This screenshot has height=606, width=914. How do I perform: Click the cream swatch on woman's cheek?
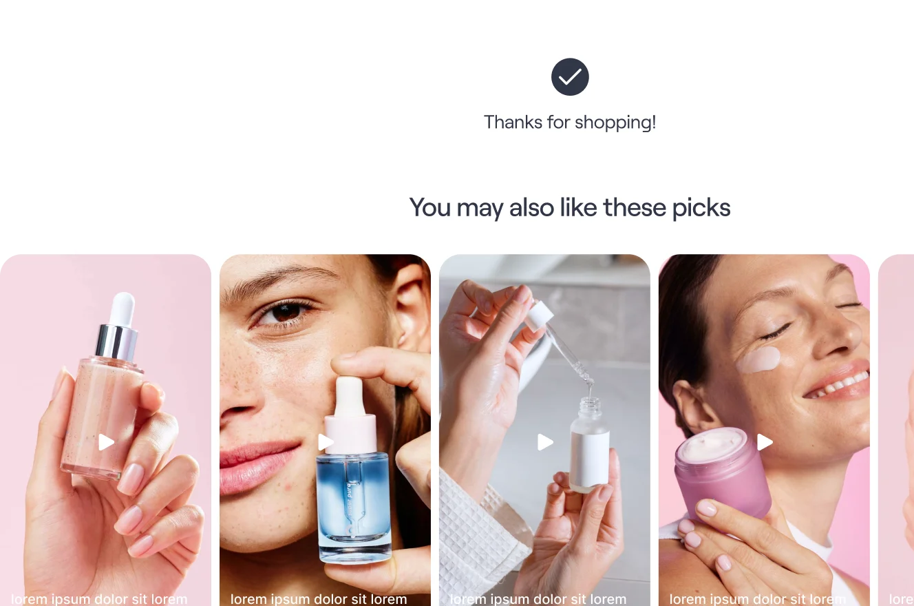(758, 359)
